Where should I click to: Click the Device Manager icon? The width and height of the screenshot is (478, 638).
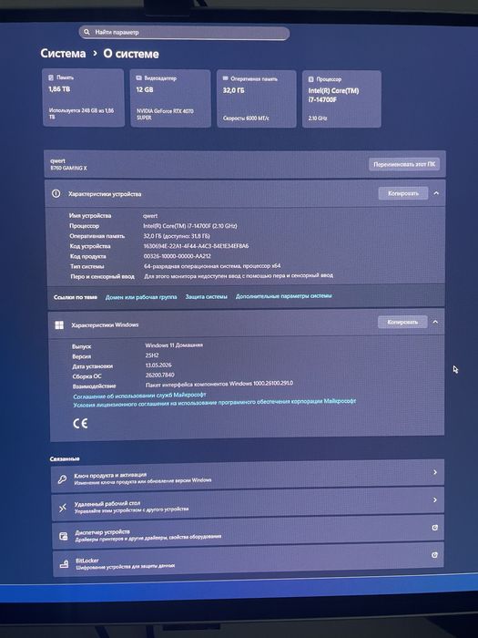64,536
